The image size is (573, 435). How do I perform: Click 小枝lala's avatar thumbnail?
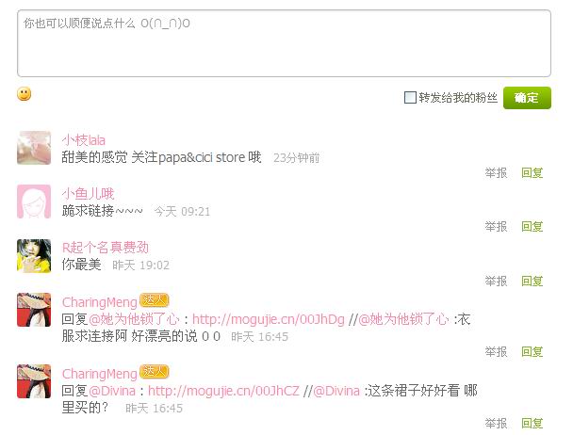[x=34, y=148]
